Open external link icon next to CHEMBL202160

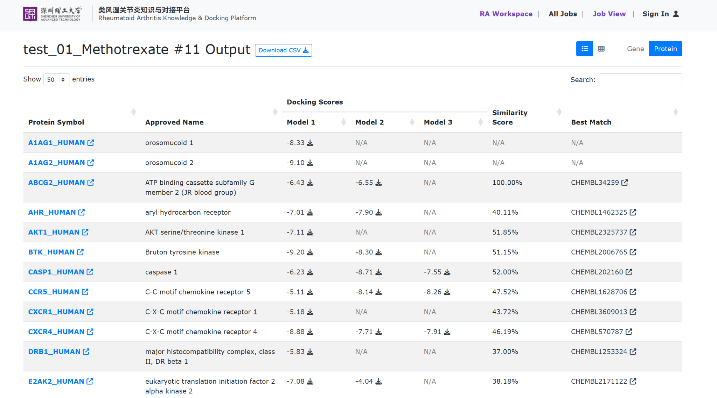click(x=629, y=272)
